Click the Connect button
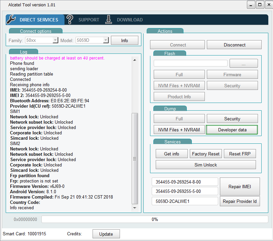 (177, 45)
